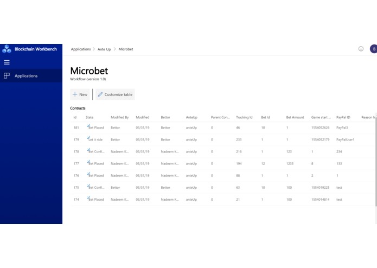
Task: Select PayPal ID 'PayPal3' cell
Action: point(342,127)
